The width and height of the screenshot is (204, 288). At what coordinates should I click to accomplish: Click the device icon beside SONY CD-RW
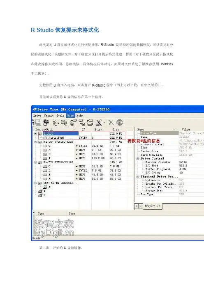click(40, 183)
